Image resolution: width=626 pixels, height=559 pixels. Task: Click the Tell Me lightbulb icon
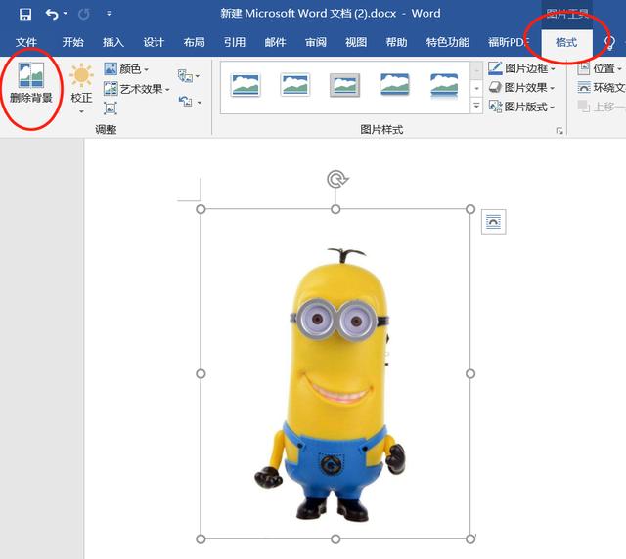coord(610,43)
